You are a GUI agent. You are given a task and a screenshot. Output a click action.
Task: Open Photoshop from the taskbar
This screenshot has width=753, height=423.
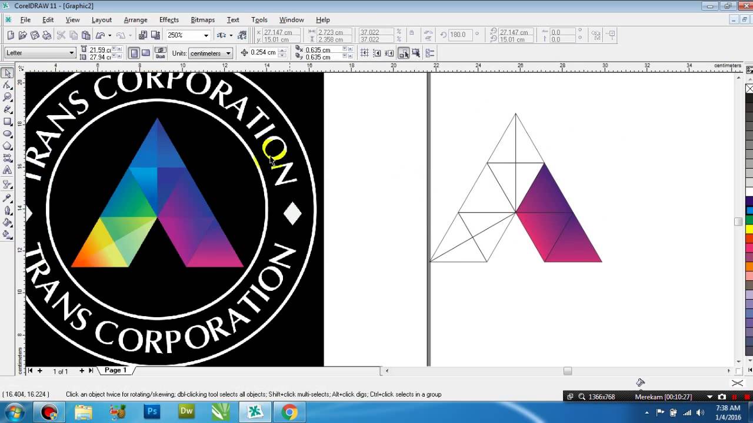point(152,411)
